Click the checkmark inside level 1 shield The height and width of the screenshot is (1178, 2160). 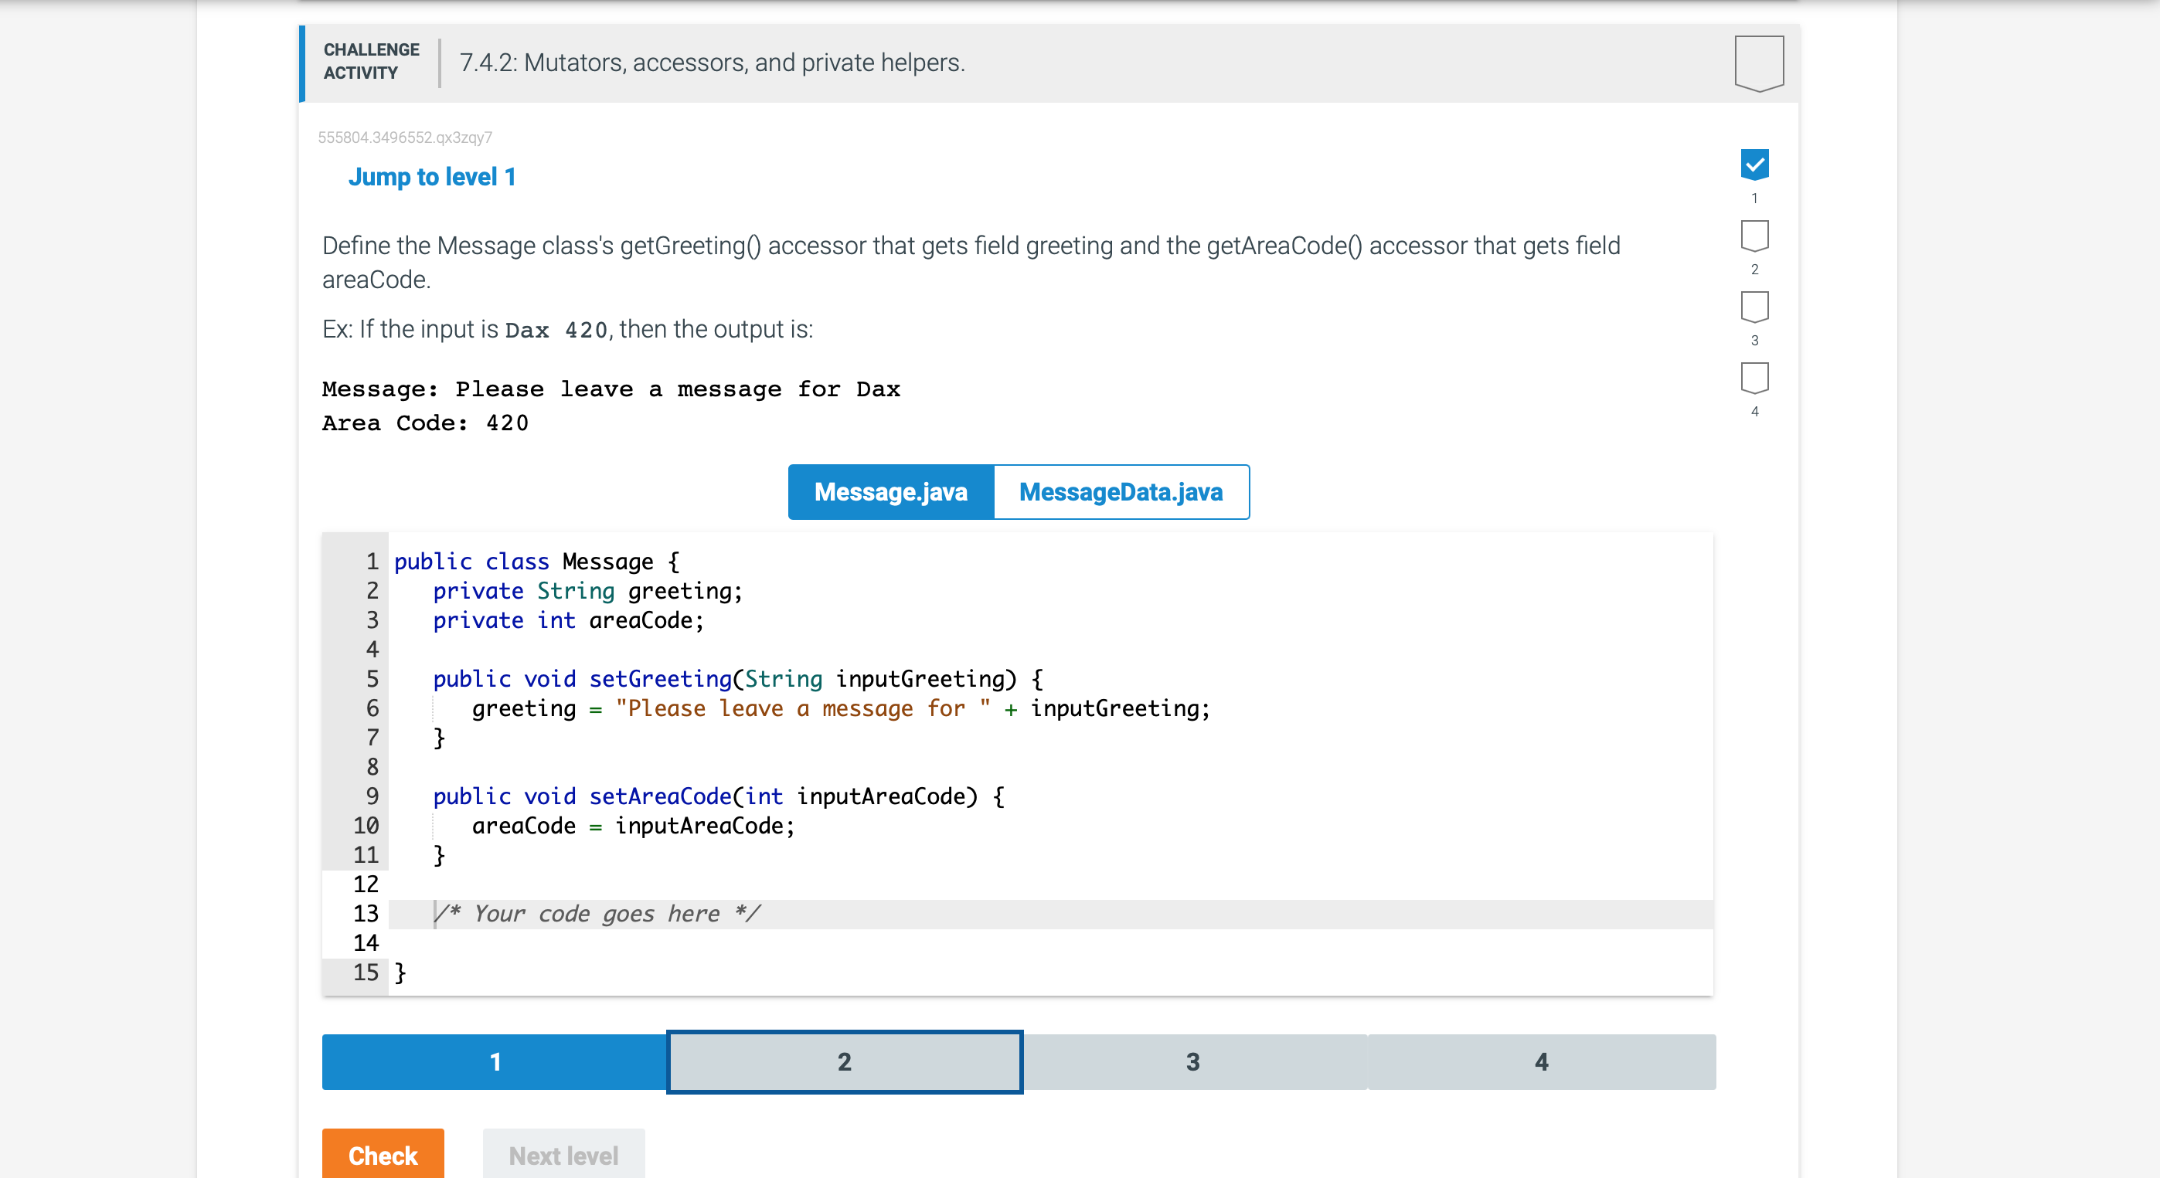[1755, 165]
